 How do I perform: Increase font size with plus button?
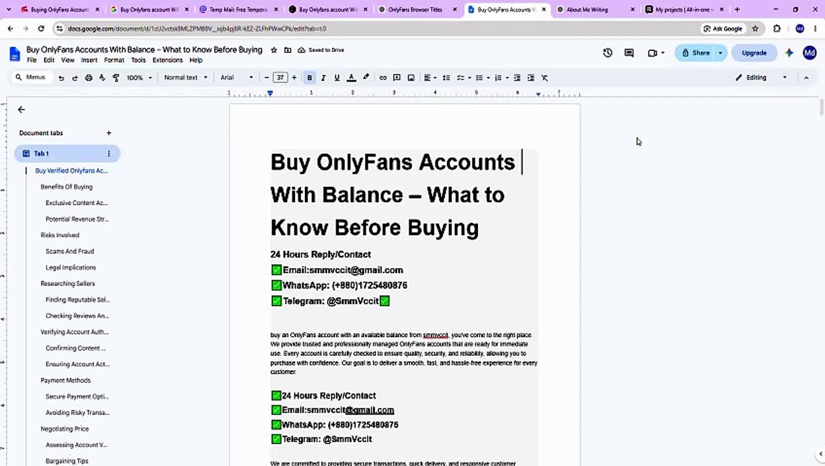[x=294, y=78]
